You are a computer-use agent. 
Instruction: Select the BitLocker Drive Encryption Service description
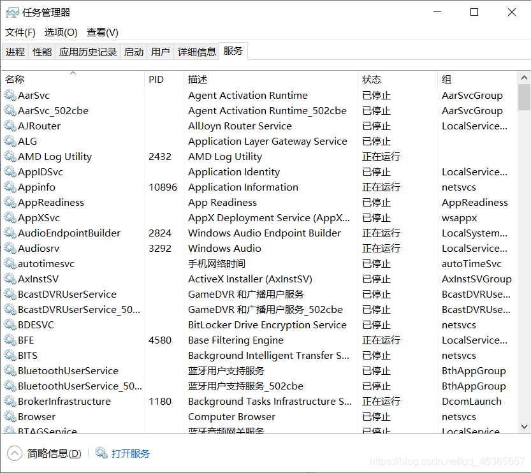(x=267, y=325)
